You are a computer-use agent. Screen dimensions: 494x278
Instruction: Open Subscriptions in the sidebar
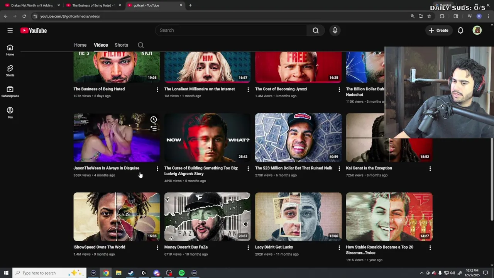click(10, 92)
